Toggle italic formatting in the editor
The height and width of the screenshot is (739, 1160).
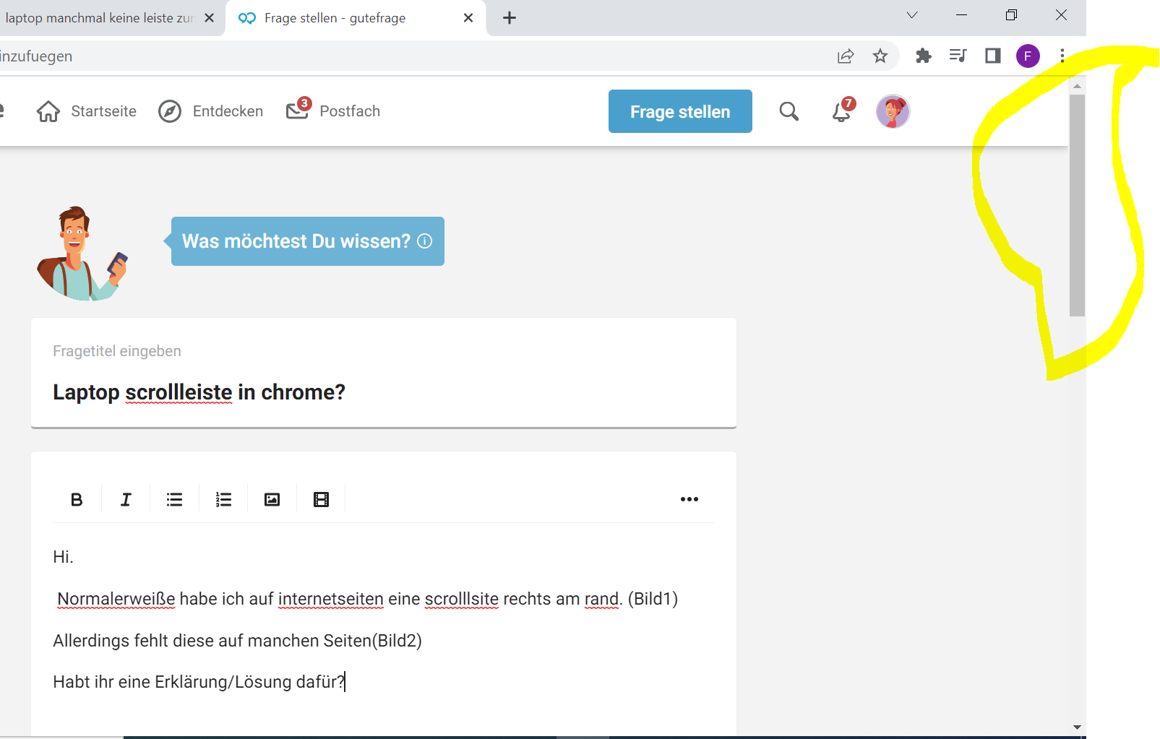pyautogui.click(x=125, y=498)
